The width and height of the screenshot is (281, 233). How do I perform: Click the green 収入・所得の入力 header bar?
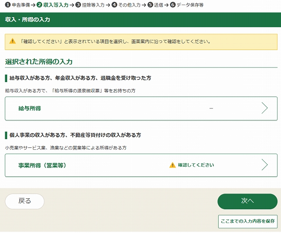[140, 20]
